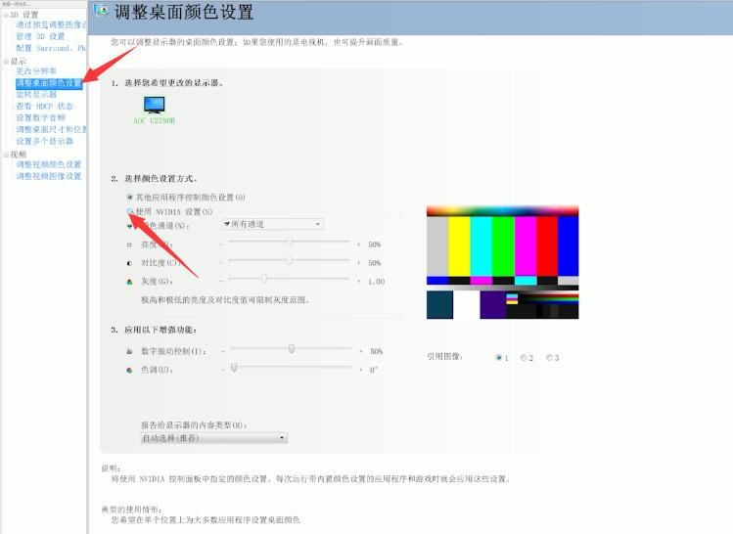
Task: Click minus at start of contrast slider
Action: (x=221, y=263)
